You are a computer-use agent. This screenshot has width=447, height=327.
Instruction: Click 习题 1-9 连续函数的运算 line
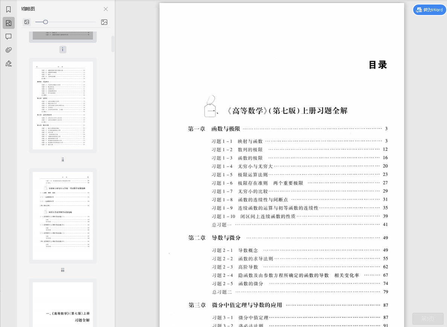(300, 208)
